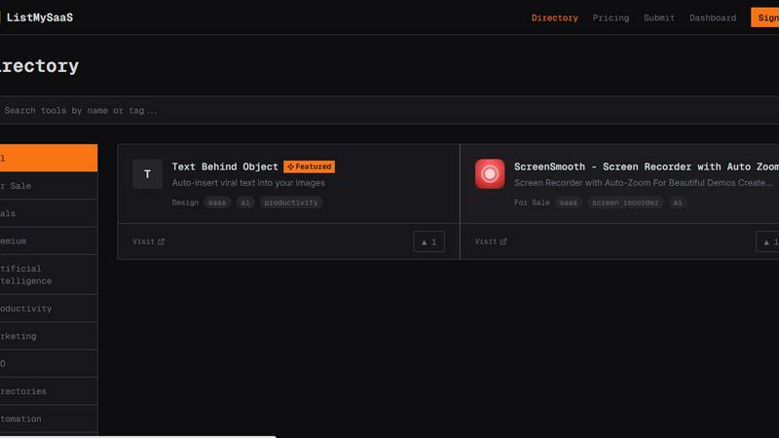Open the ScreenSmooth listing title

647,166
